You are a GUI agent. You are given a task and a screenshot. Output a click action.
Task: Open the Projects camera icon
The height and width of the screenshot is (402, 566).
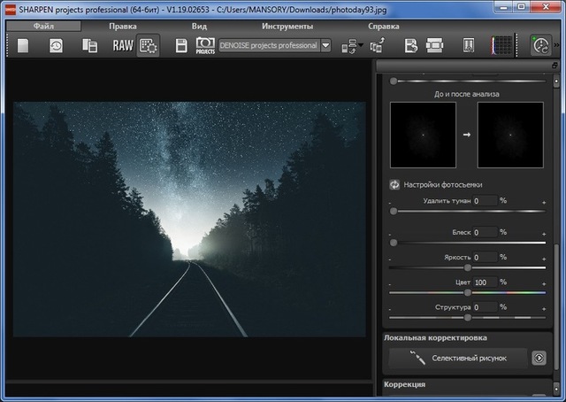click(205, 45)
